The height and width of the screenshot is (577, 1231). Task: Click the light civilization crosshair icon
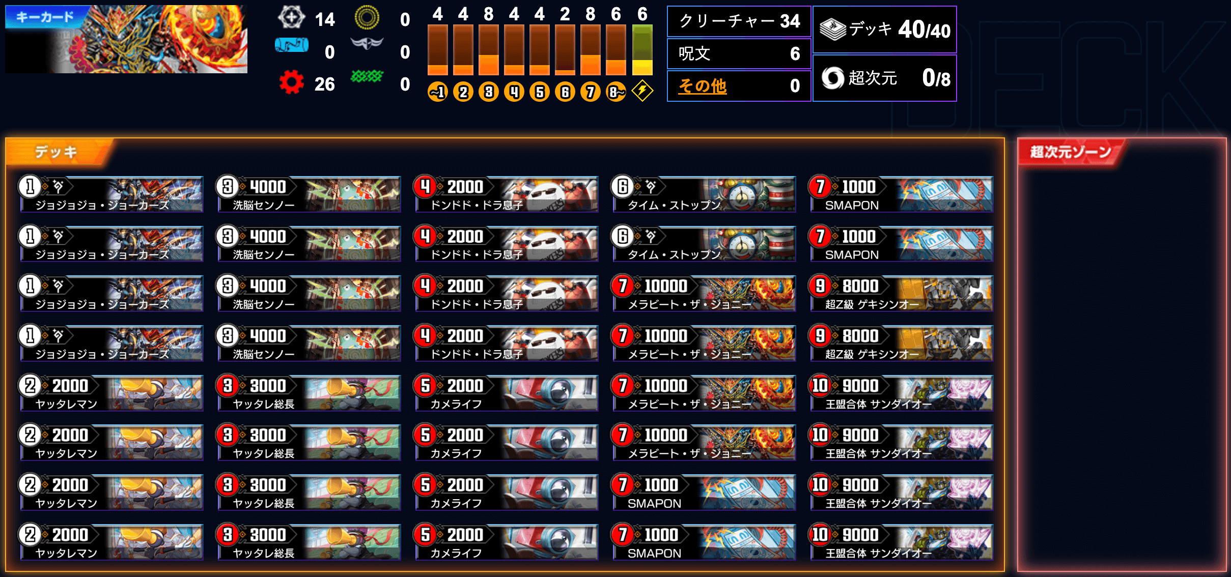pos(291,17)
